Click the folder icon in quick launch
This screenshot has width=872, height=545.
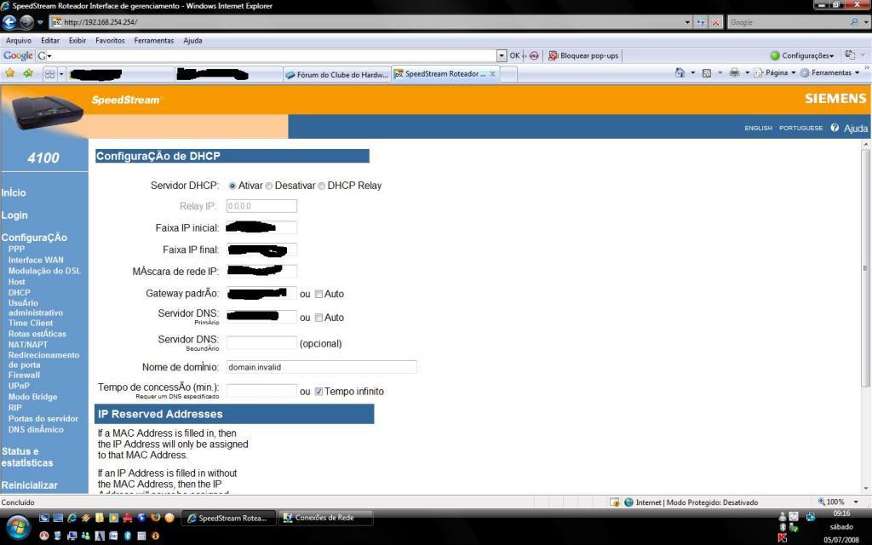pos(100,518)
